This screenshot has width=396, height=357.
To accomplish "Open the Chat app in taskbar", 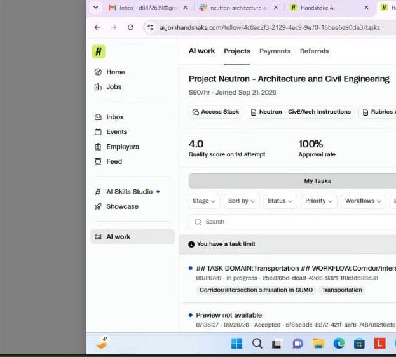I will pyautogui.click(x=297, y=344).
